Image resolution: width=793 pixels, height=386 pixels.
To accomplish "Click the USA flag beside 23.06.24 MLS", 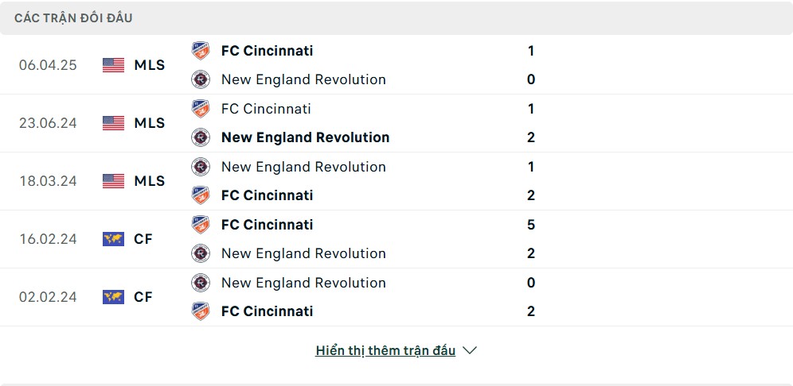I will pos(113,123).
